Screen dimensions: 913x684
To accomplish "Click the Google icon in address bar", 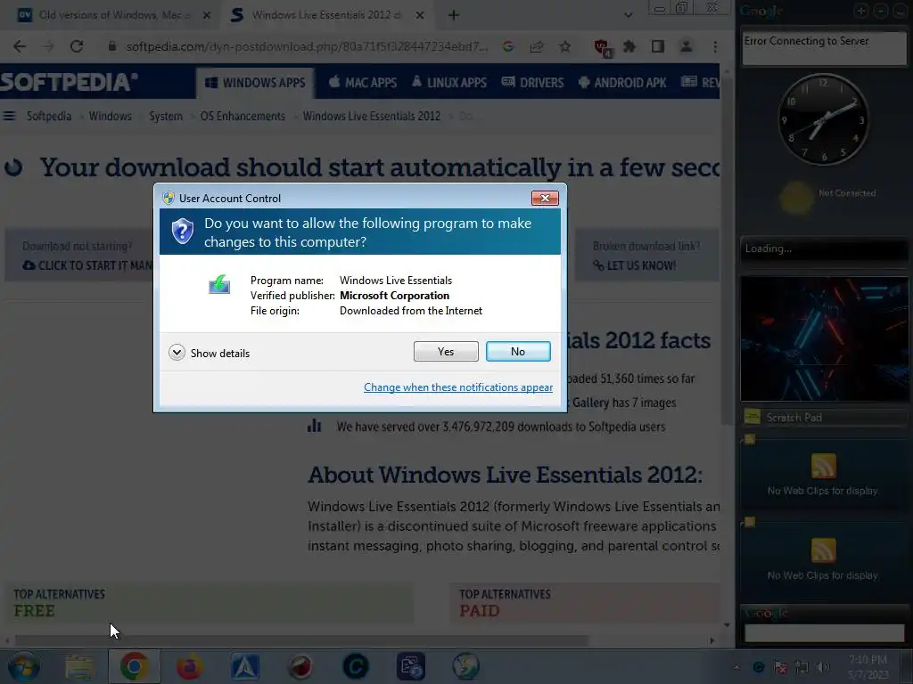I will pyautogui.click(x=507, y=46).
